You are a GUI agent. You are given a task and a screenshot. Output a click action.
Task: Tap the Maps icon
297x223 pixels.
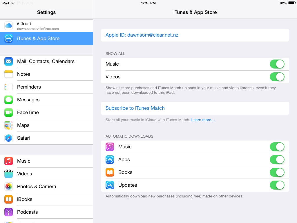8,125
